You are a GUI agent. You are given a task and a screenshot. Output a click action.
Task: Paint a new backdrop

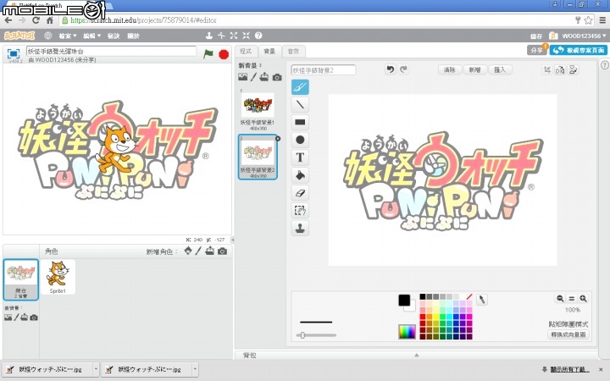(253, 77)
